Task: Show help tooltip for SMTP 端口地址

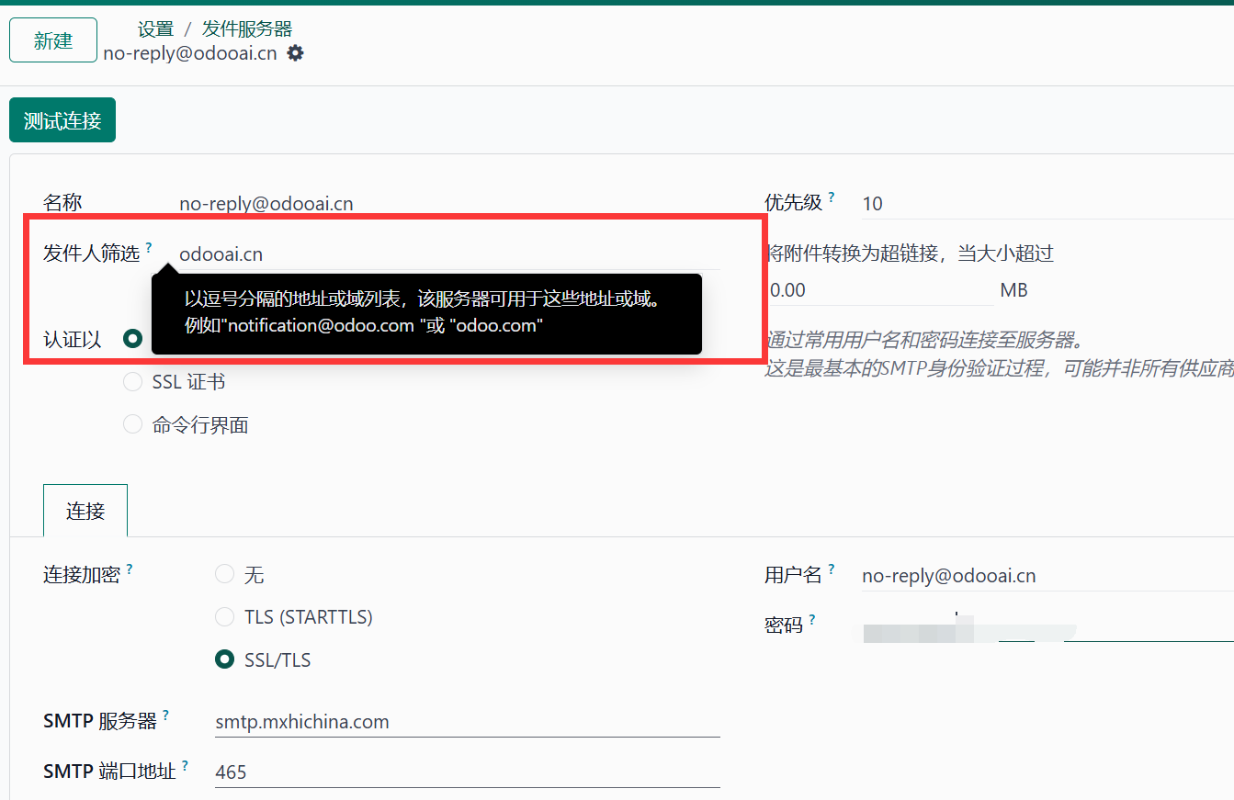Action: point(185,765)
